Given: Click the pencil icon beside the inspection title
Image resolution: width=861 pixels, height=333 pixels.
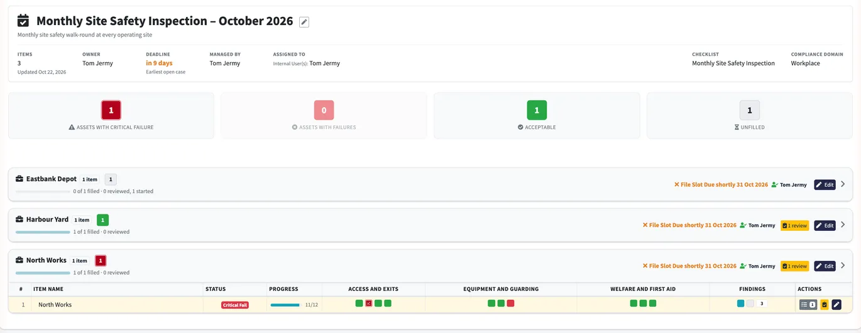Looking at the screenshot, I should coord(304,22).
